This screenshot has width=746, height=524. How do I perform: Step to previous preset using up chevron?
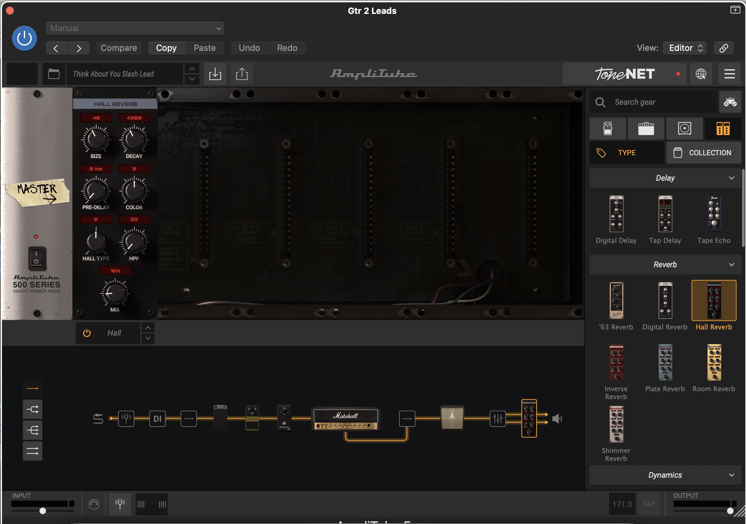tap(192, 69)
